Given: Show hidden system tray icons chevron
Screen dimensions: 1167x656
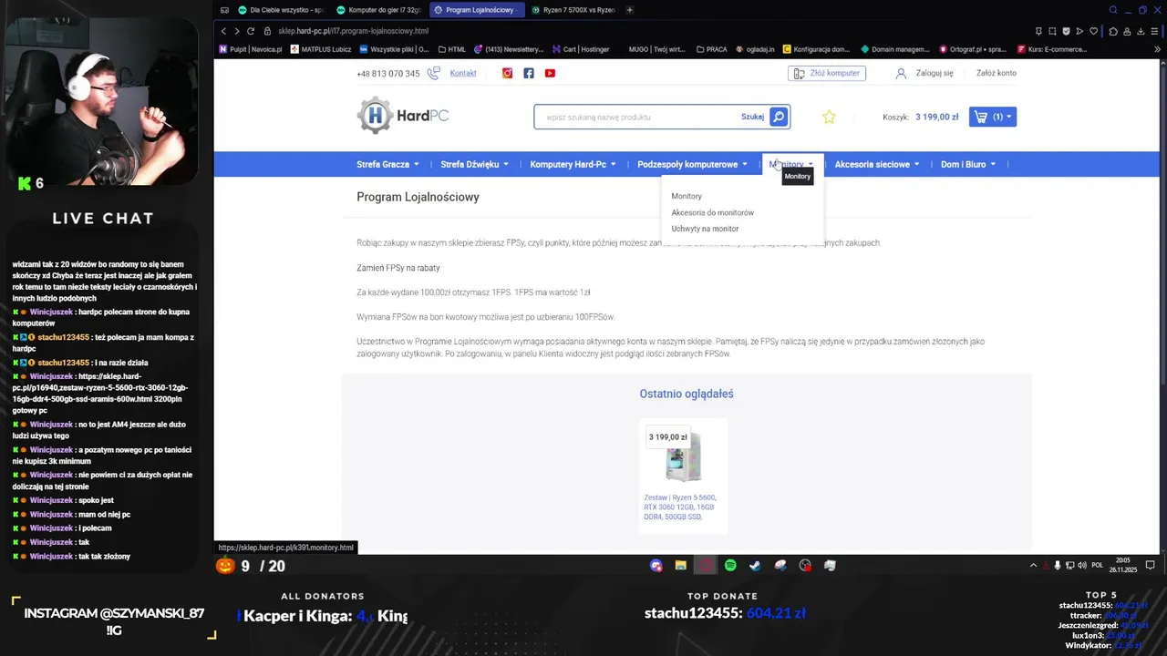Looking at the screenshot, I should point(1033,566).
